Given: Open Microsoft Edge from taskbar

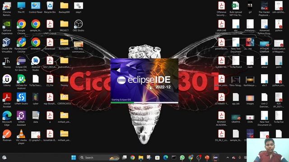Looking at the screenshot, I should [x=166, y=157].
